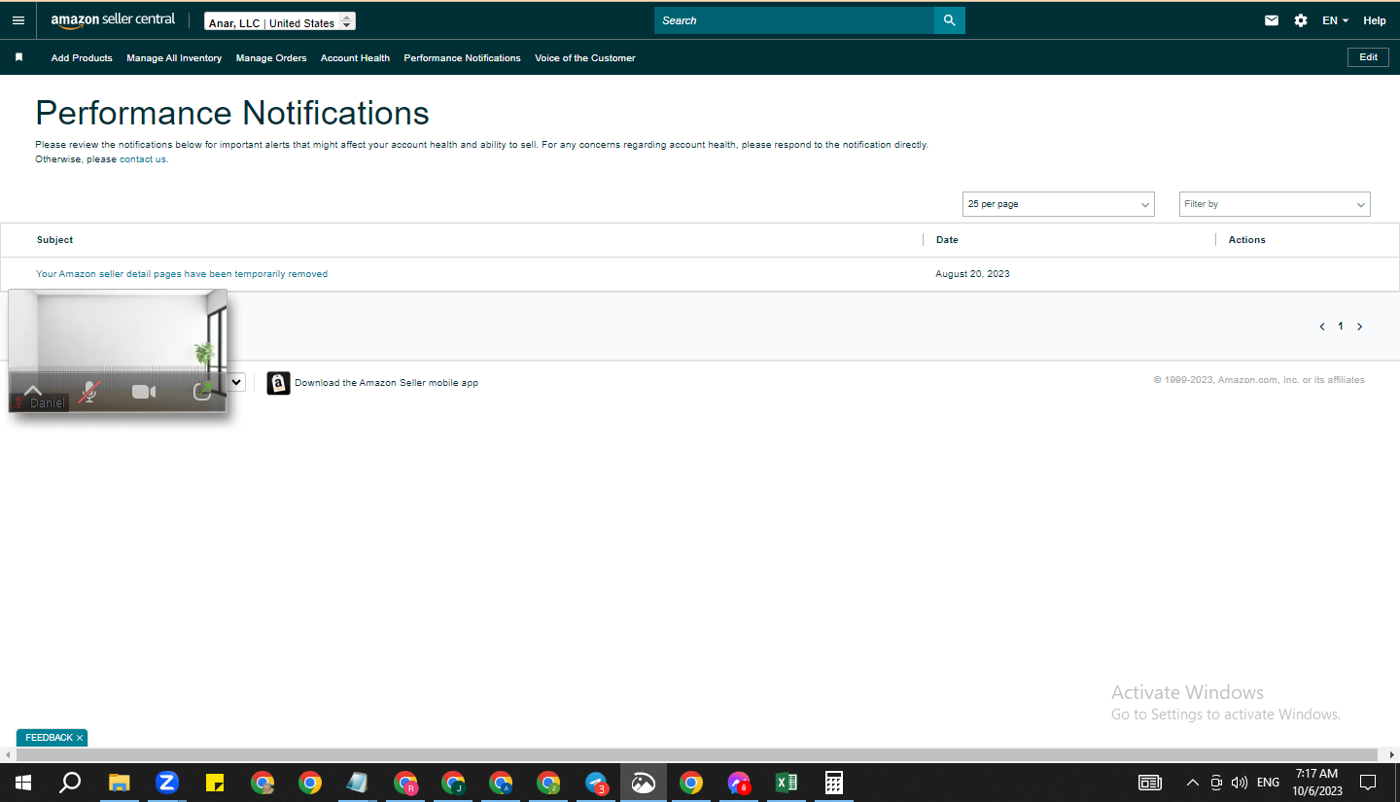The height and width of the screenshot is (802, 1400).
Task: Open File Explorer from the taskbar
Action: 119,783
